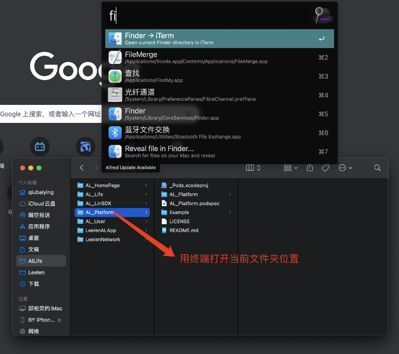Expand Example folder chevron
This screenshot has width=399, height=354.
tap(230, 212)
